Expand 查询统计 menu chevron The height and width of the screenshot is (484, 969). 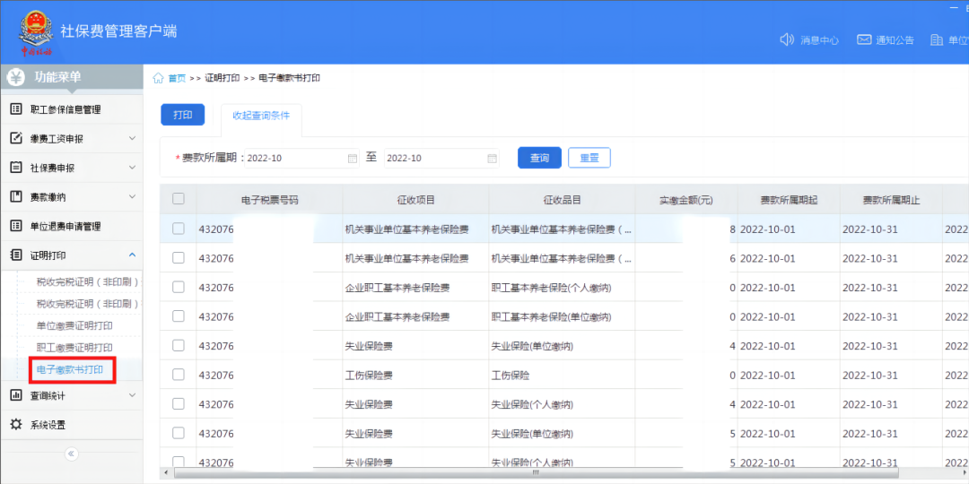(132, 394)
